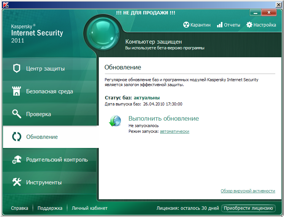The image size is (284, 217).
Task: Click the outer title bar close button
Action: click(278, 5)
